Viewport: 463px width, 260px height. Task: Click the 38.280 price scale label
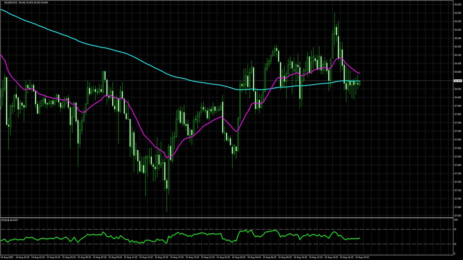click(458, 4)
